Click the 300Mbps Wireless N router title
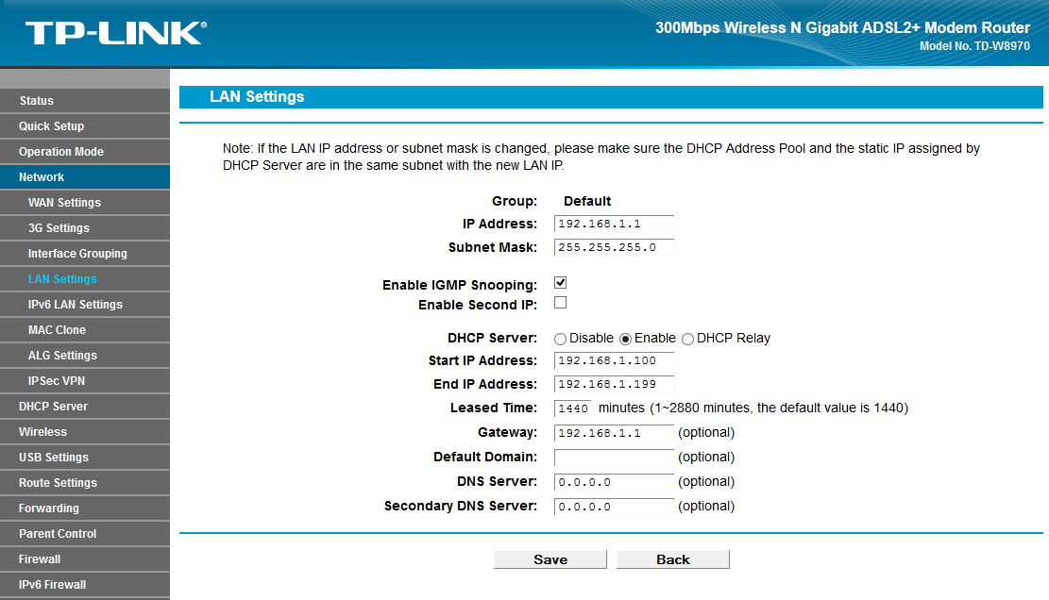The height and width of the screenshot is (600, 1049). 843,27
